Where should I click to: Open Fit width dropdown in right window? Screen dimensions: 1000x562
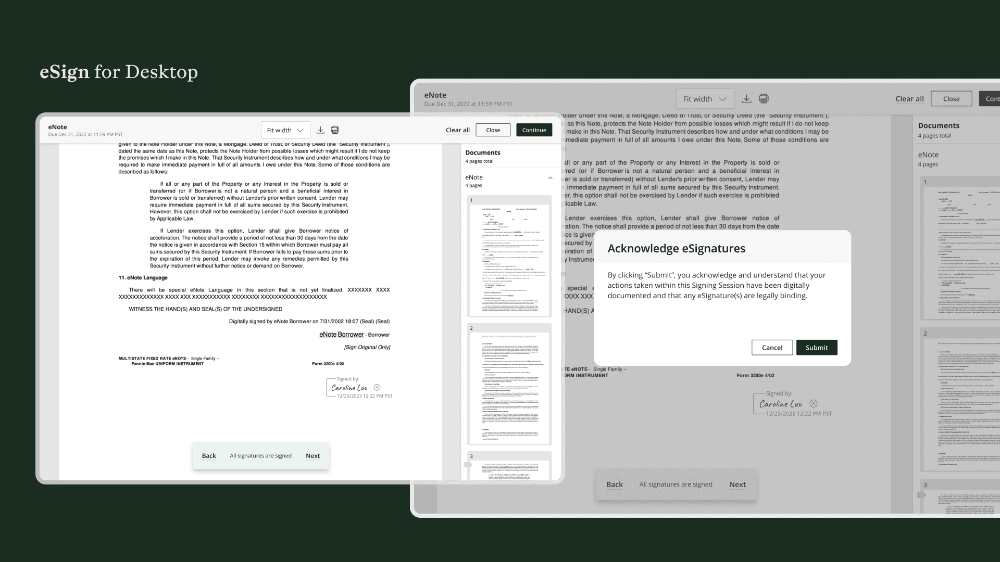tap(705, 99)
